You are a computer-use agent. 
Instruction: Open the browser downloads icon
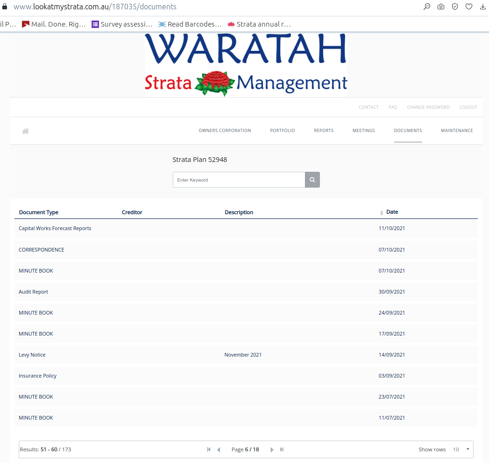click(x=483, y=7)
